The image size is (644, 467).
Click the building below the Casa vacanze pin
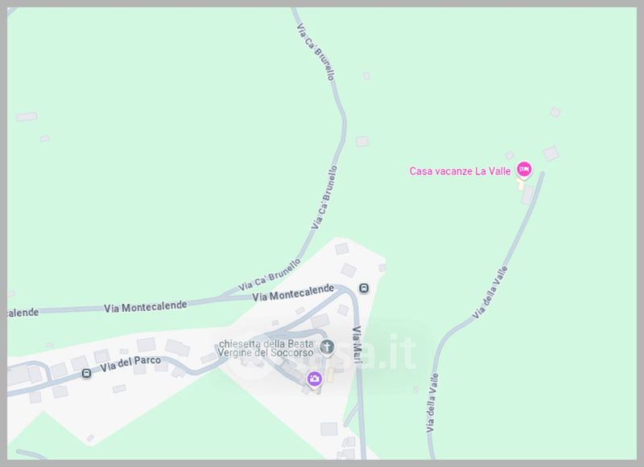[527, 195]
